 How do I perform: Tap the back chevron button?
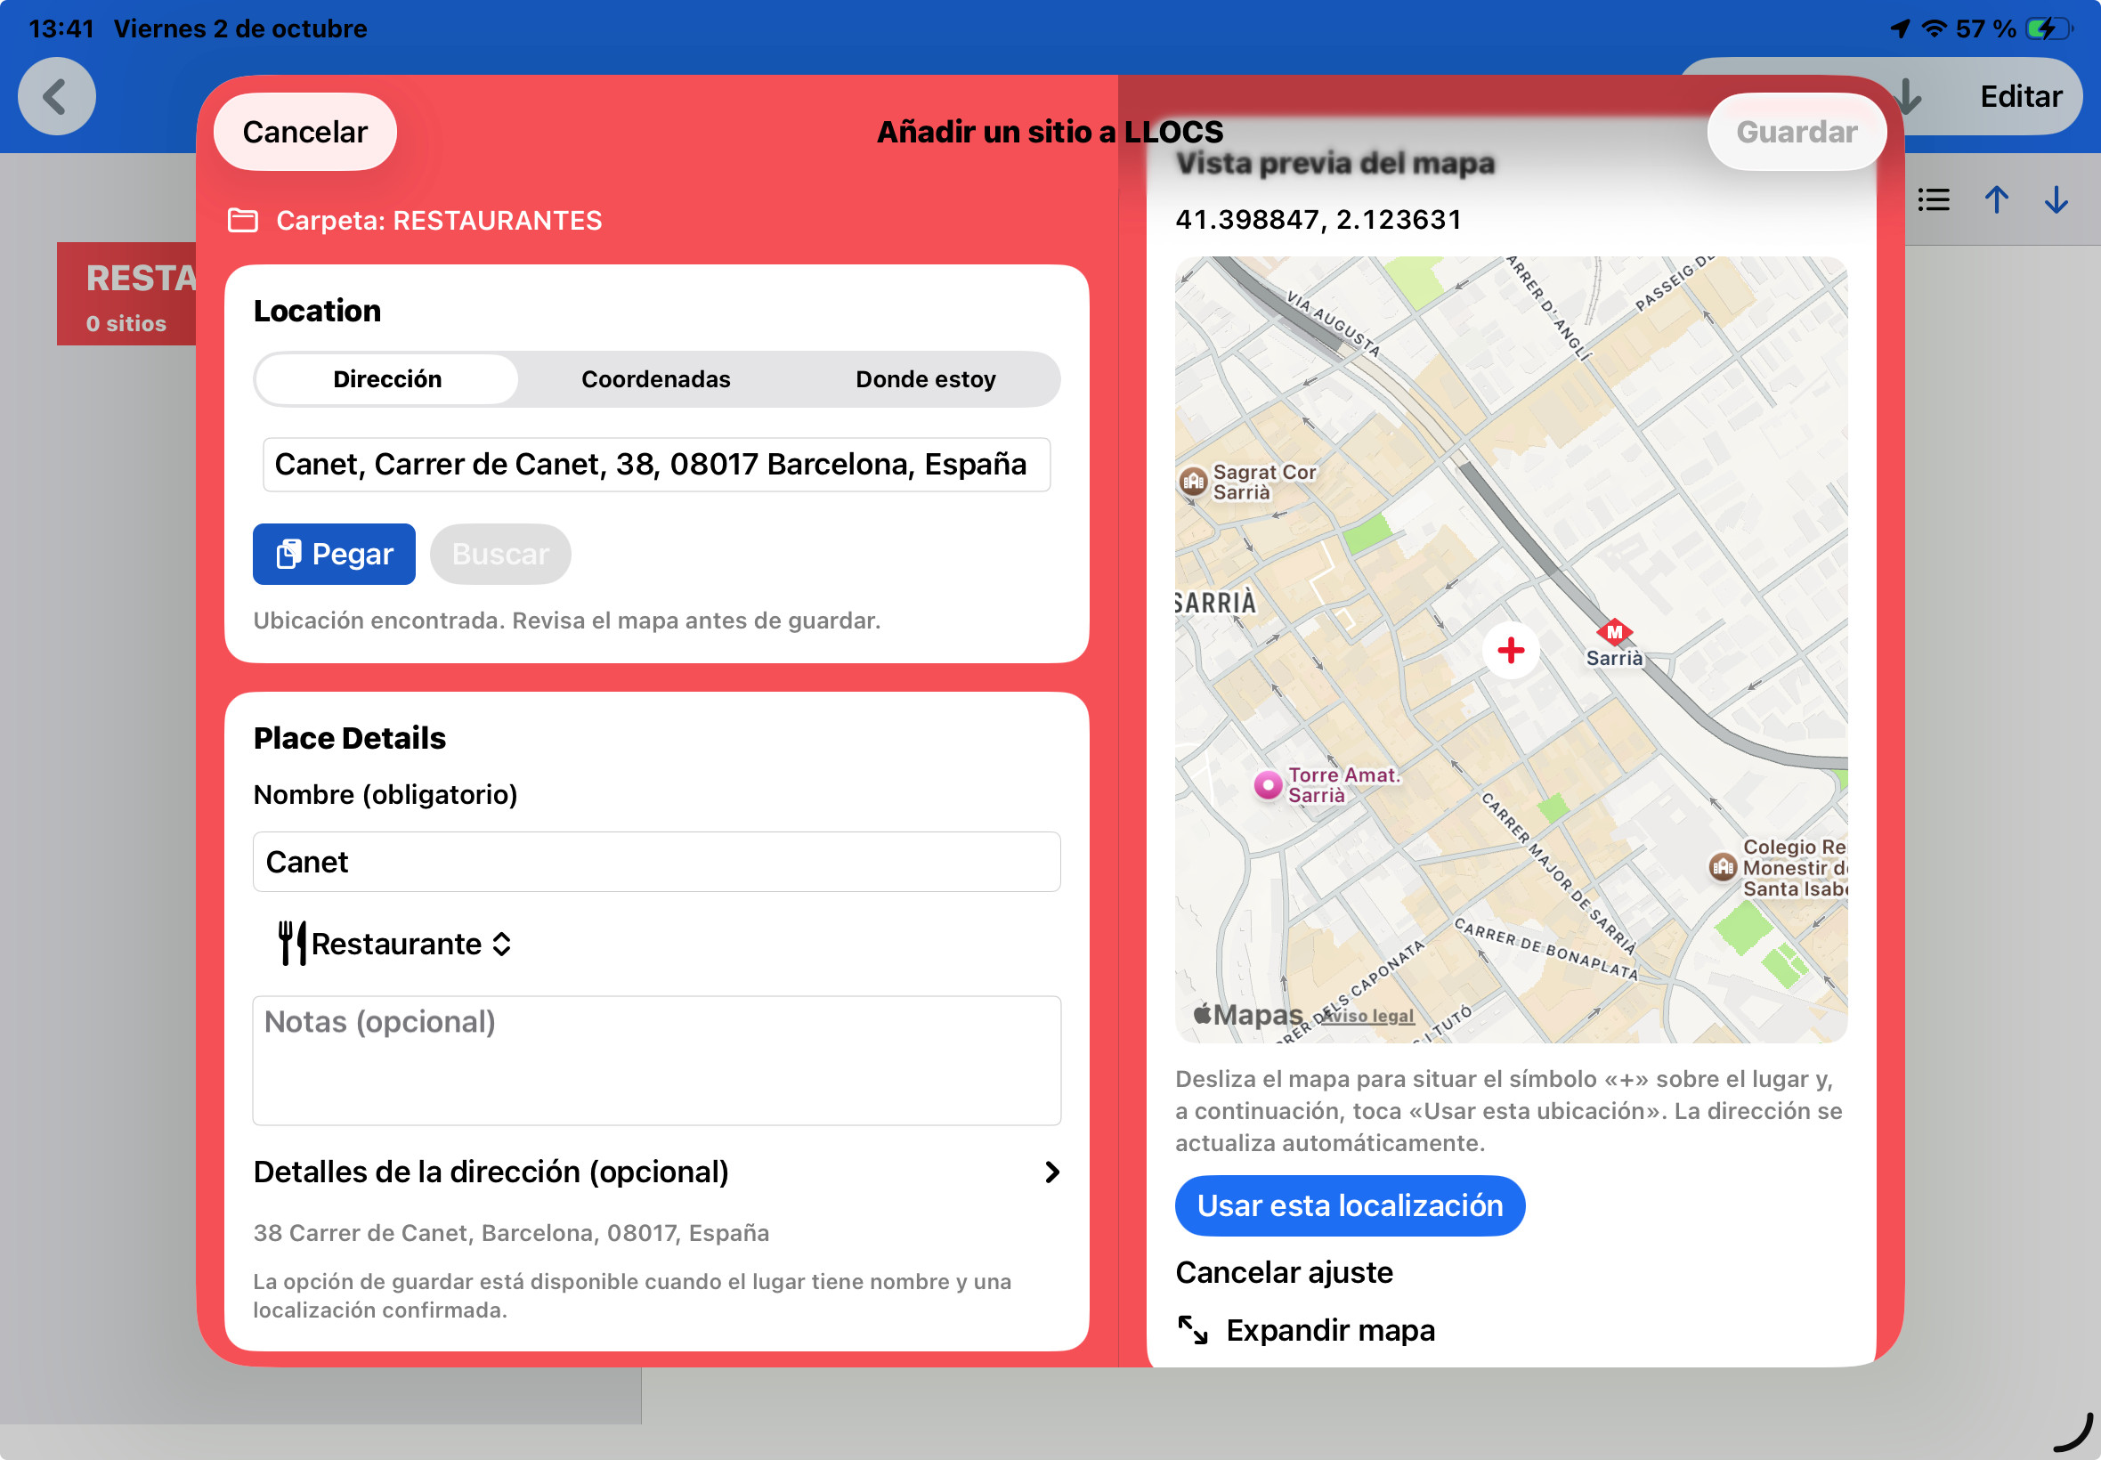click(x=57, y=96)
